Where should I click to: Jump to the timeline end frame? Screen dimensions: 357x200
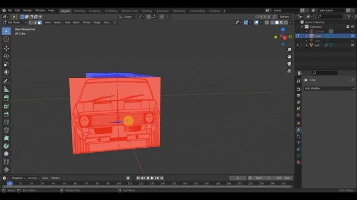click(x=162, y=178)
